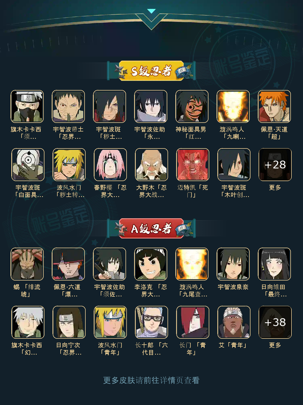The width and height of the screenshot is (303, 405).
Task: Open 宇智波带土「忍界…」ninja icon
Action: [68, 106]
